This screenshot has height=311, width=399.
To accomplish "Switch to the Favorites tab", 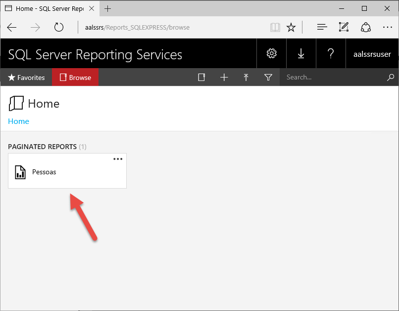I will point(26,78).
